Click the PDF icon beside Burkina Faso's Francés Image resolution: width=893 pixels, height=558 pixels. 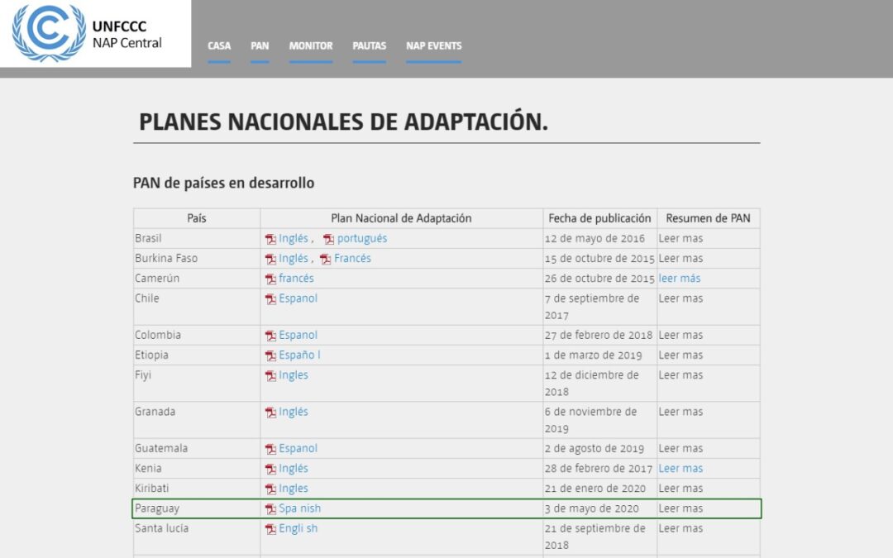[326, 260]
